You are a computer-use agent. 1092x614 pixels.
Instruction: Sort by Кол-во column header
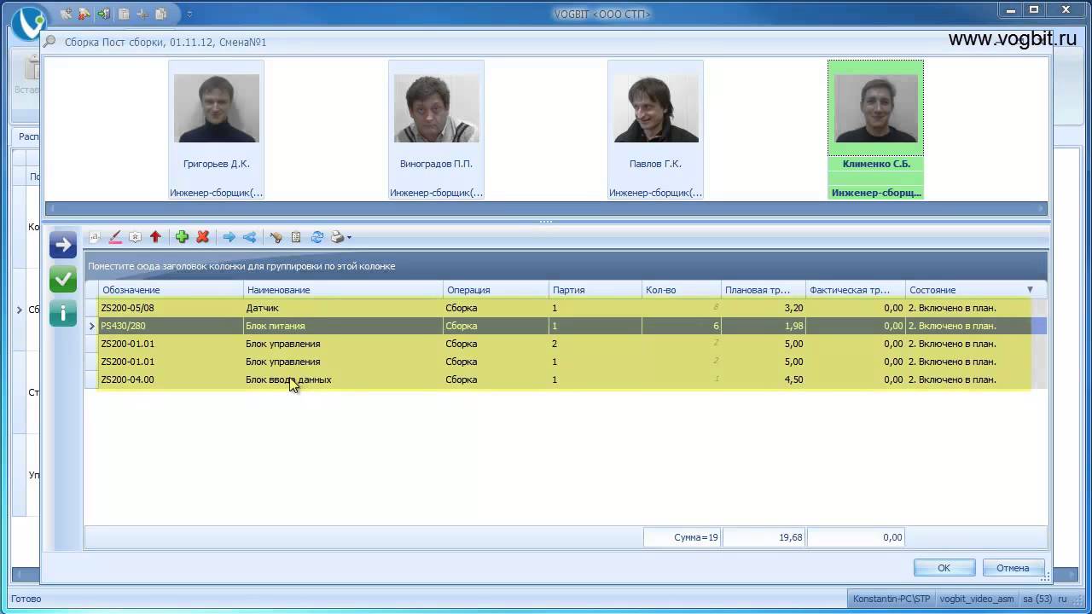pos(682,290)
